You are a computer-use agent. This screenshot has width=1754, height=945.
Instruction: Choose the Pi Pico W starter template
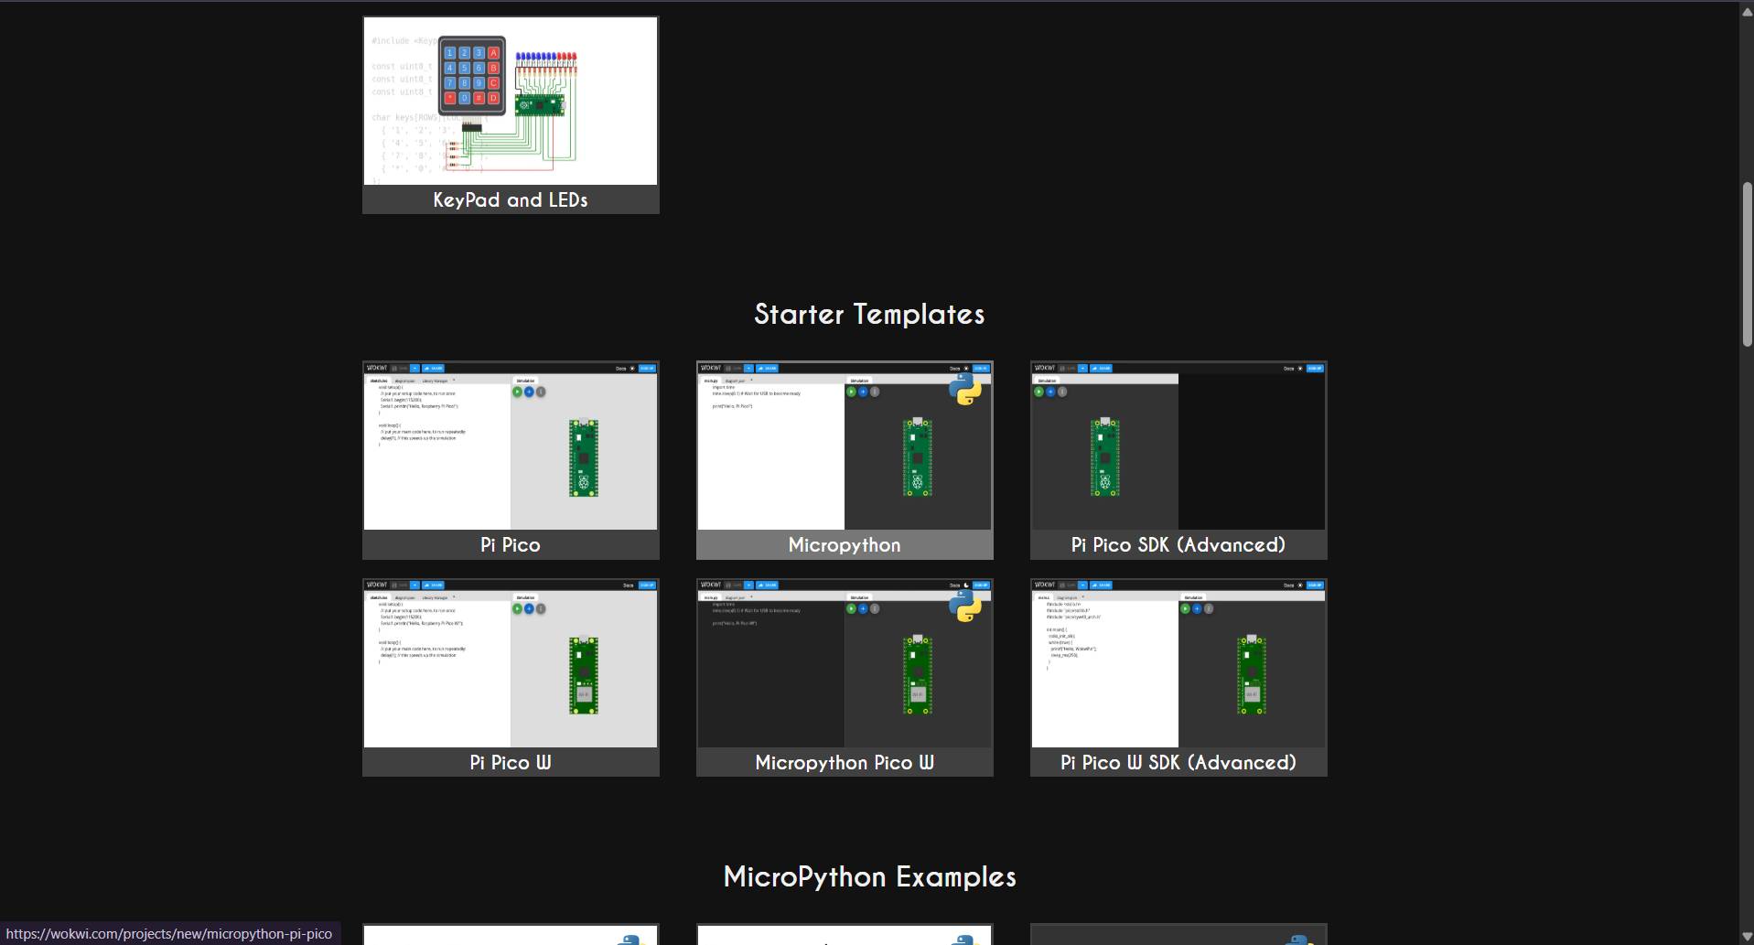tap(511, 677)
